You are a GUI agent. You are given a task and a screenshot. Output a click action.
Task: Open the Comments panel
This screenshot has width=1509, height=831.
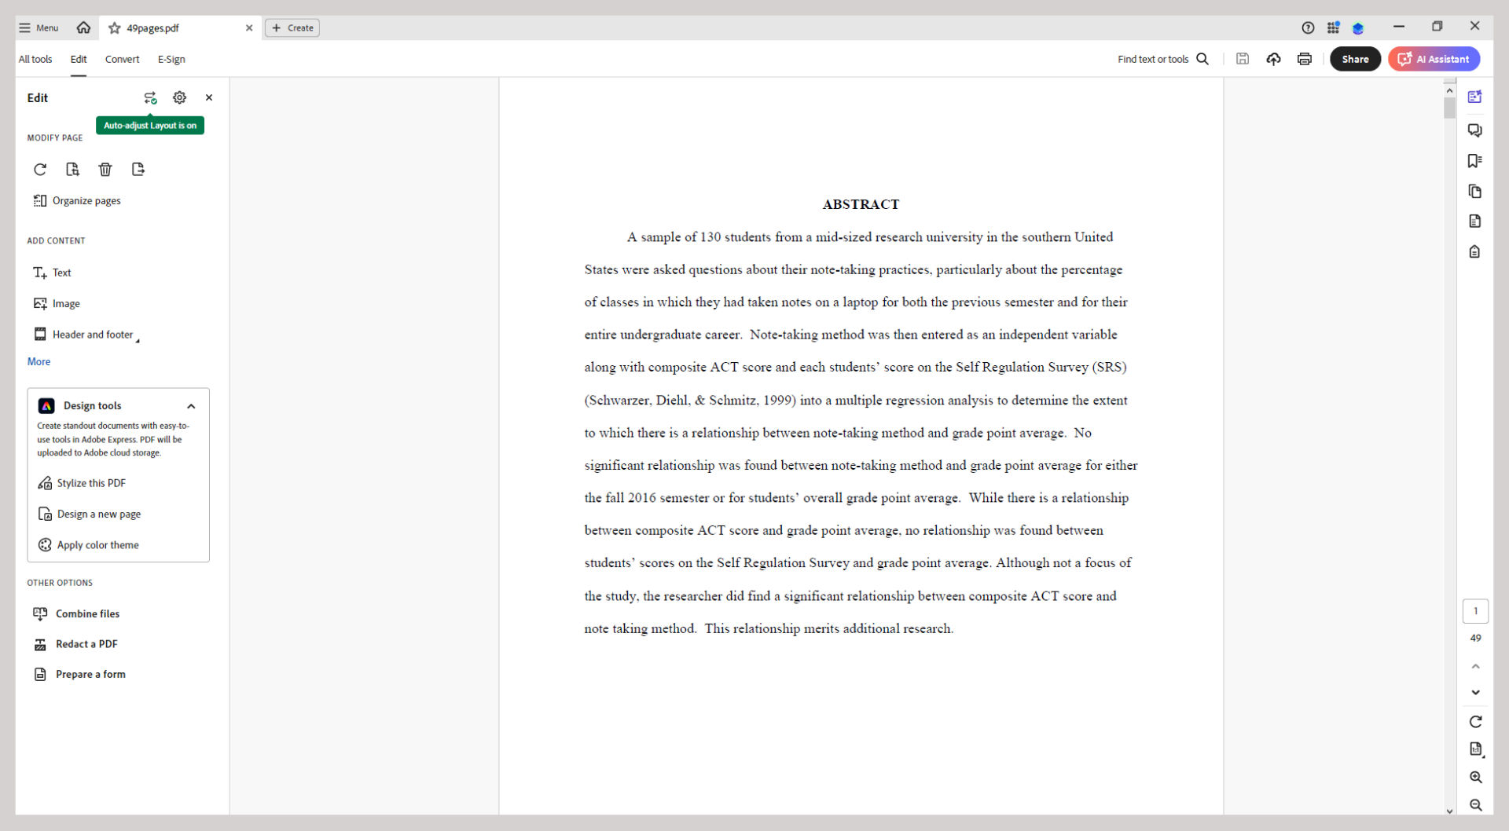pos(1475,130)
